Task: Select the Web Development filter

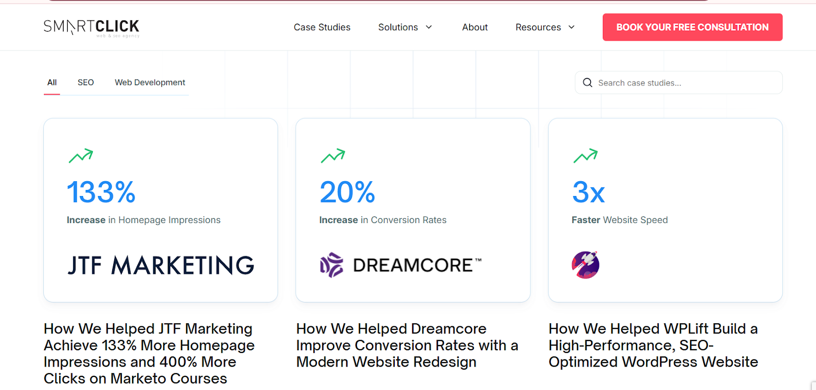Action: tap(149, 82)
